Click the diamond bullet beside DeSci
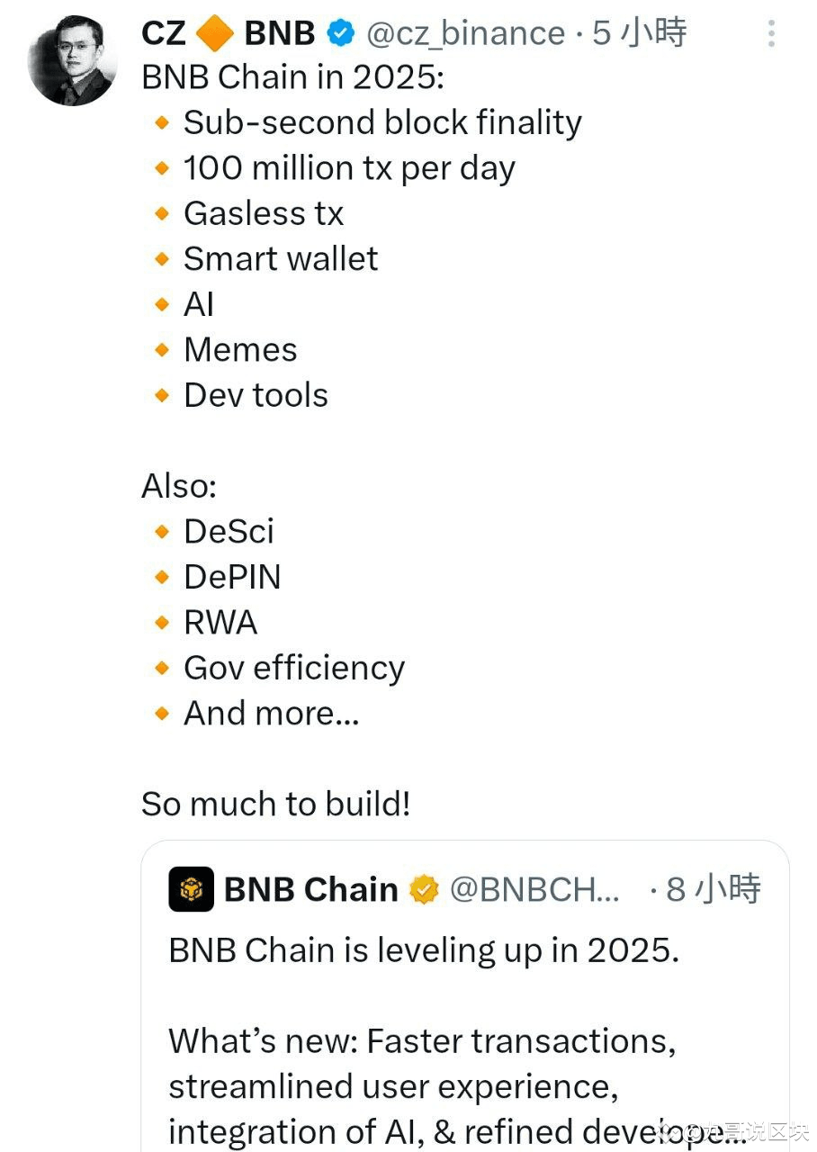The height and width of the screenshot is (1152, 817). (162, 531)
